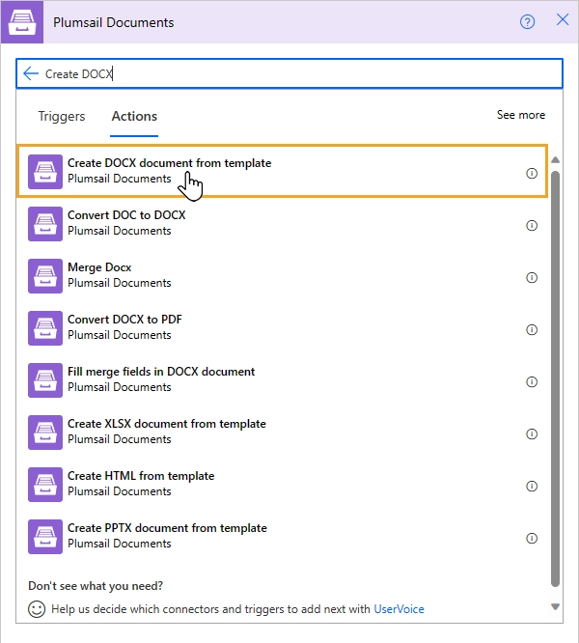Switch to the Triggers tab
Image resolution: width=579 pixels, height=643 pixels.
pyautogui.click(x=62, y=117)
